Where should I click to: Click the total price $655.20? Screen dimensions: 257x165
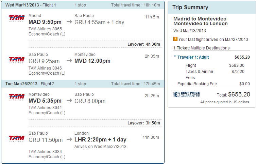[x=239, y=94]
